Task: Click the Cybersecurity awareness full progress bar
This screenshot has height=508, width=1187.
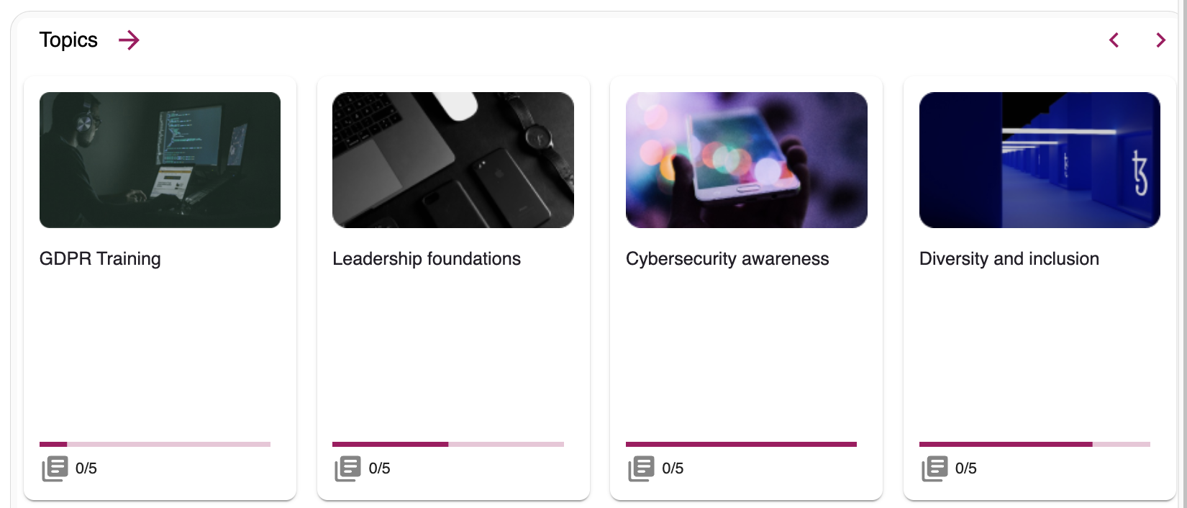Action: [741, 445]
